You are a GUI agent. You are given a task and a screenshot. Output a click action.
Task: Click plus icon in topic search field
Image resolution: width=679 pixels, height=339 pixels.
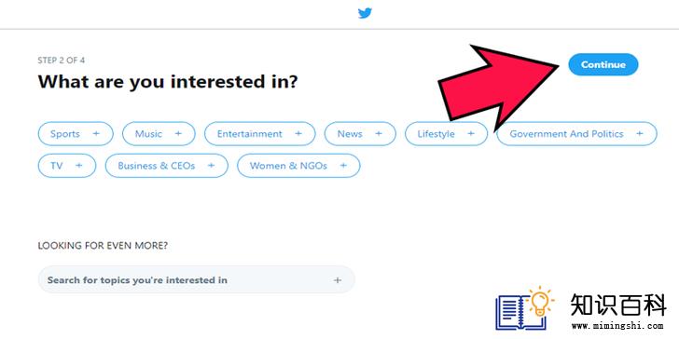[338, 280]
